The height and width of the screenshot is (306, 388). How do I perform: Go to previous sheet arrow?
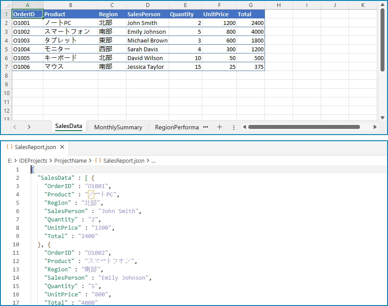coord(15,127)
